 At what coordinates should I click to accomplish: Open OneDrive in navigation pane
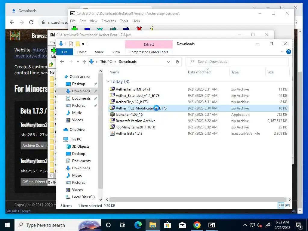coord(77,130)
